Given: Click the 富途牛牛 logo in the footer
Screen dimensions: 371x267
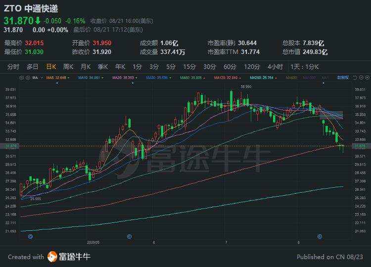Looking at the screenshot, I should [x=69, y=257].
